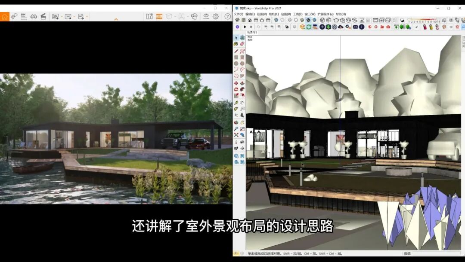Choose the SketchUp Select arrow tool

236,38
